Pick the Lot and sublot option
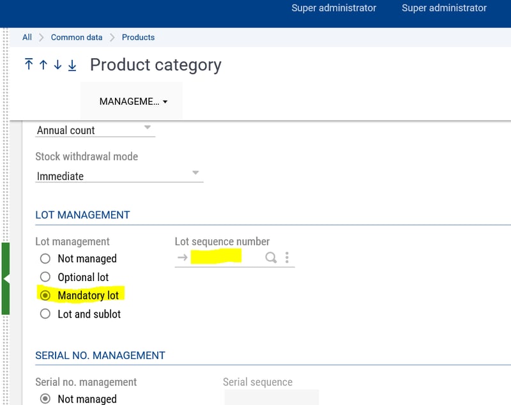Screen dimensions: 511x405 pos(45,314)
